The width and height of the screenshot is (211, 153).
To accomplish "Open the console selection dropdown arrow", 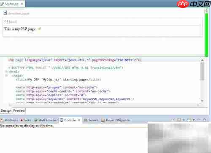I will pos(194,120).
